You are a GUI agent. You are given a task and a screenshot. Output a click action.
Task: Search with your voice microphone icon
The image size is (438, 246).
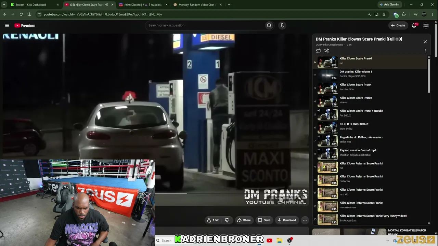click(282, 25)
